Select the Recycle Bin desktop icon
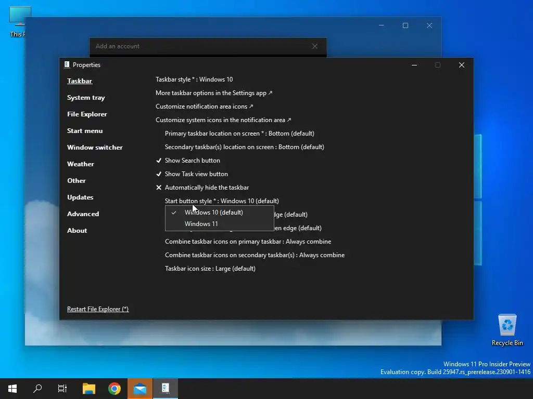 (x=507, y=330)
